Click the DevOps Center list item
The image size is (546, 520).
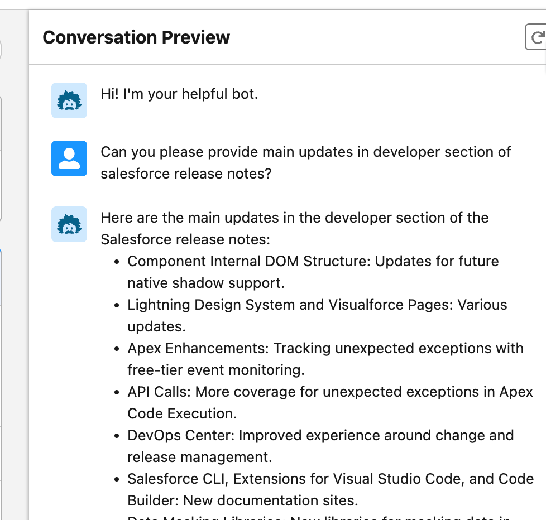point(320,446)
